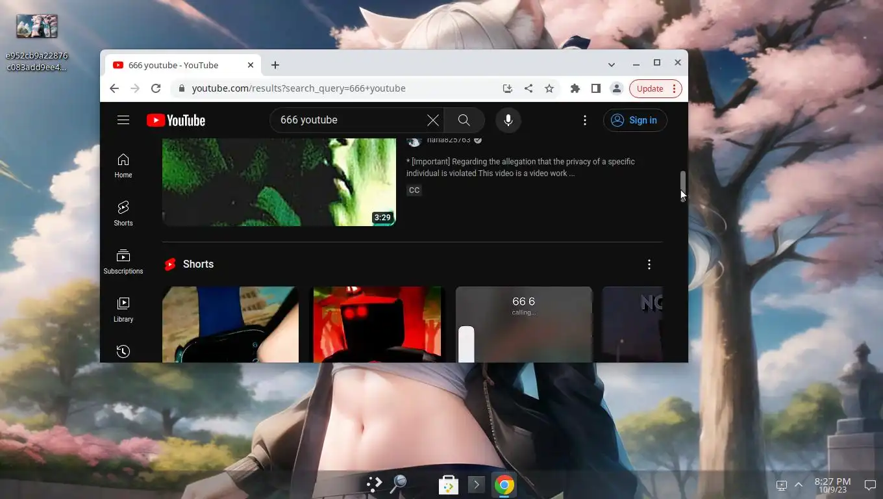Open the YouTube hamburger guide menu

pos(123,120)
